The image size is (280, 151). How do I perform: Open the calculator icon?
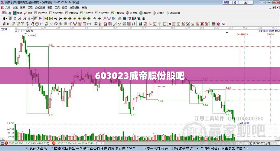(x=125, y=19)
